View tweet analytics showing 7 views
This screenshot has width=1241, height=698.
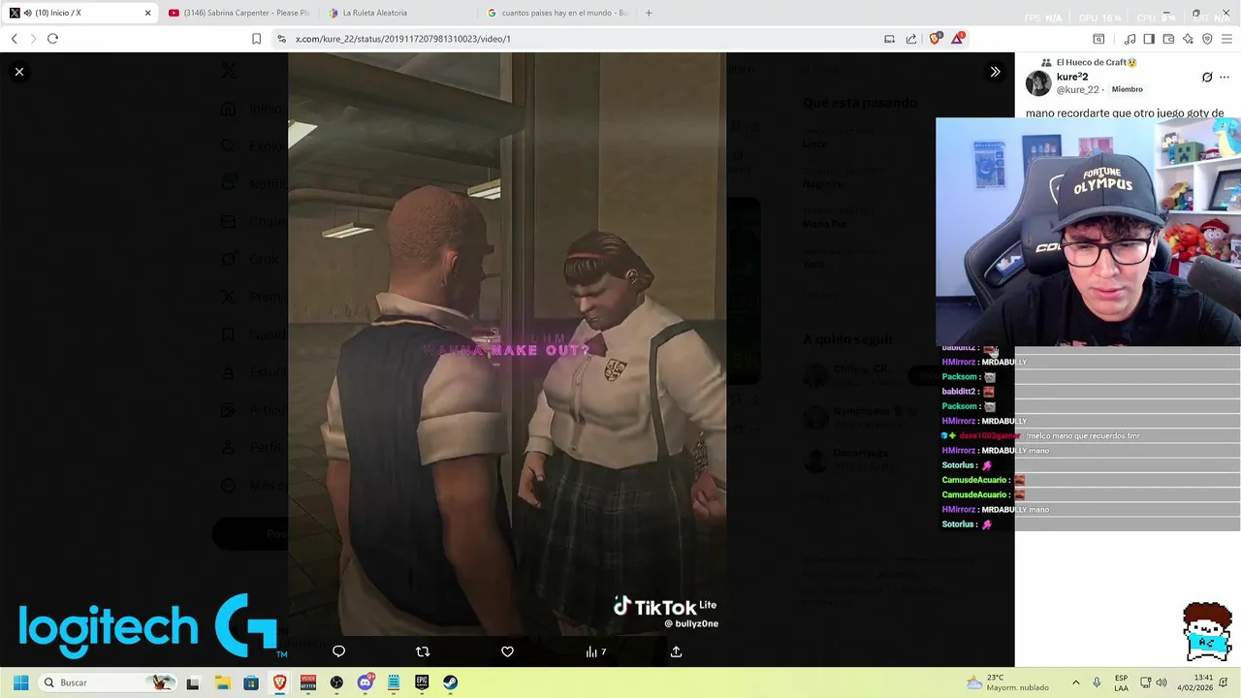point(595,651)
